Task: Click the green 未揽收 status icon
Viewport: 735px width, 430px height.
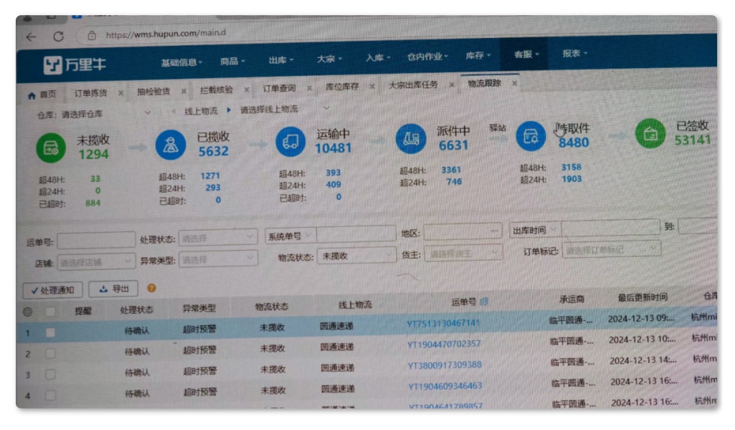Action: pos(51,148)
